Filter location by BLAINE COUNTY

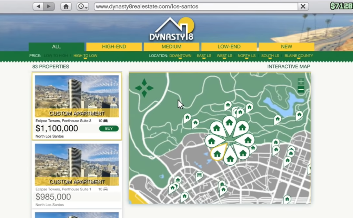[x=299, y=56]
